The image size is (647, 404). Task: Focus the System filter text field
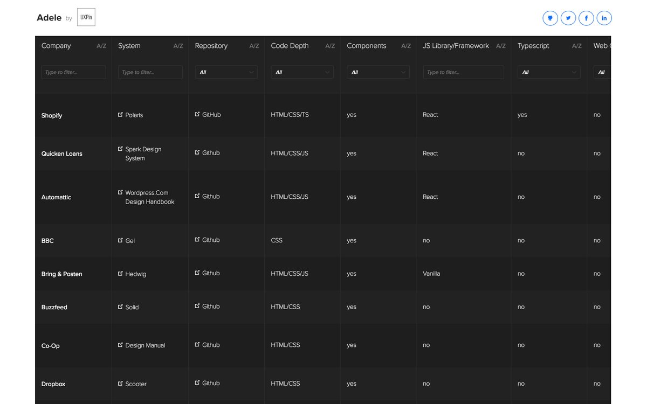click(150, 72)
